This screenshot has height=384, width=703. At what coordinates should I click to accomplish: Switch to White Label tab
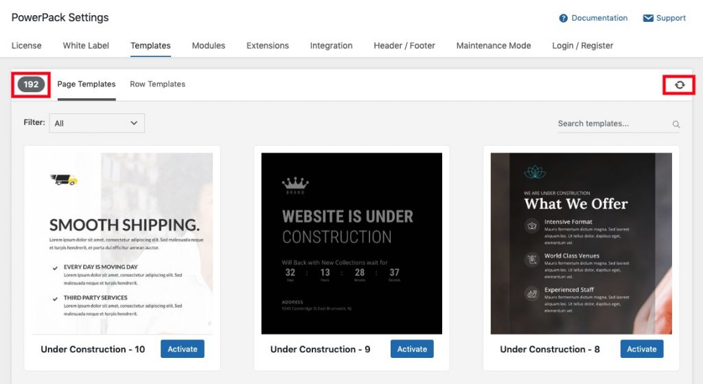tap(86, 45)
